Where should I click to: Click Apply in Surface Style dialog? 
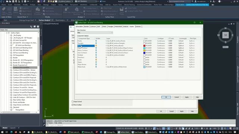pos(187,97)
